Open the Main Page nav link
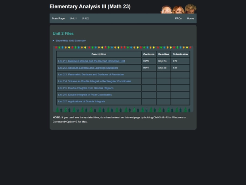Viewport: 246px width, 185px height. [x=58, y=18]
